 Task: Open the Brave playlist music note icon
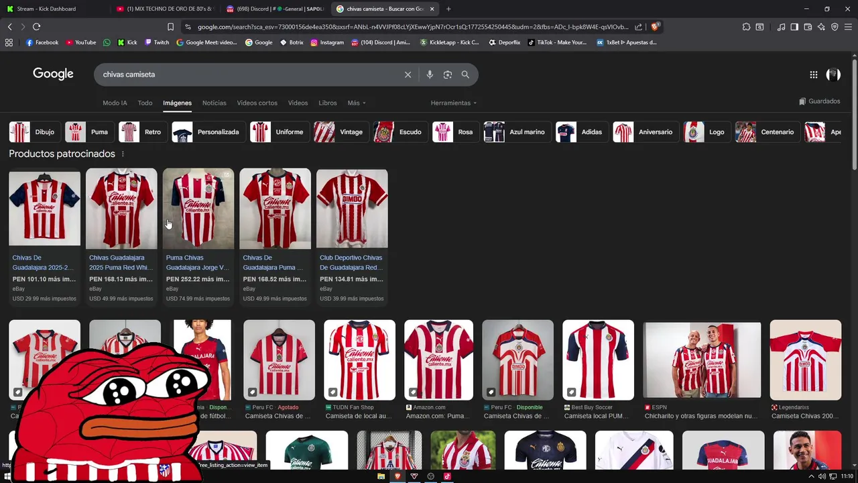tap(781, 27)
